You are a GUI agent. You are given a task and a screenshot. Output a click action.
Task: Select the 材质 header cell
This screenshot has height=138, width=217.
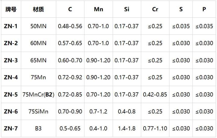pyautogui.click(x=38, y=9)
